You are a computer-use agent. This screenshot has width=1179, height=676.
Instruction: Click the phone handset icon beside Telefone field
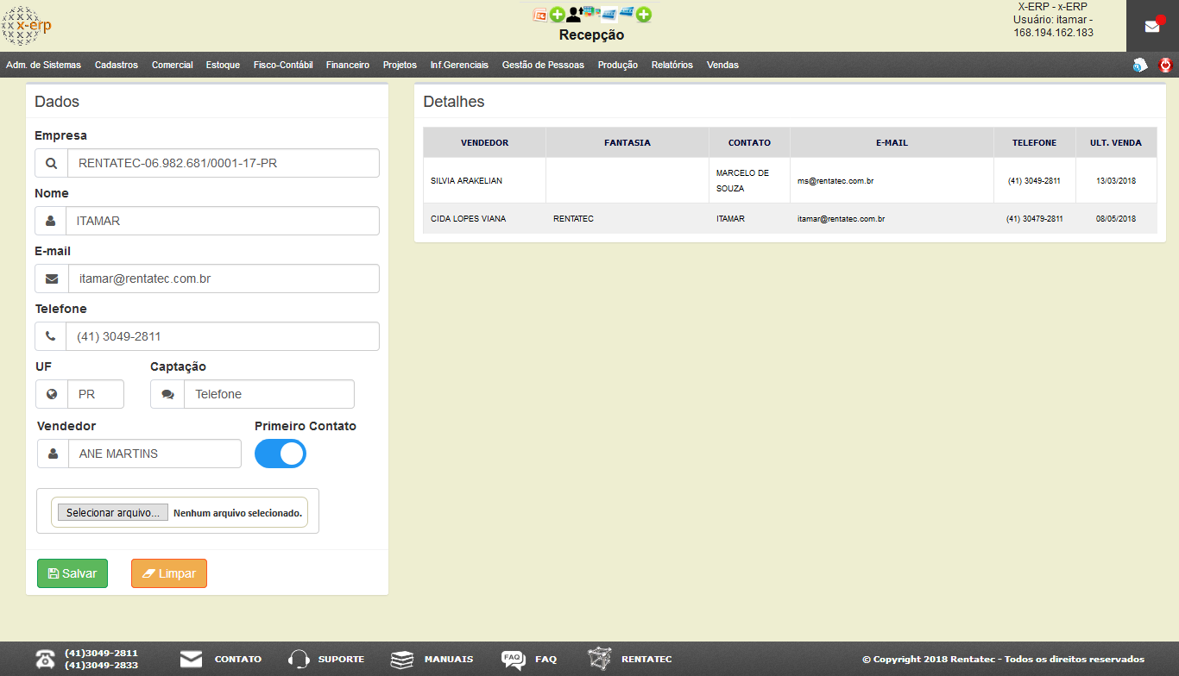pos(50,336)
